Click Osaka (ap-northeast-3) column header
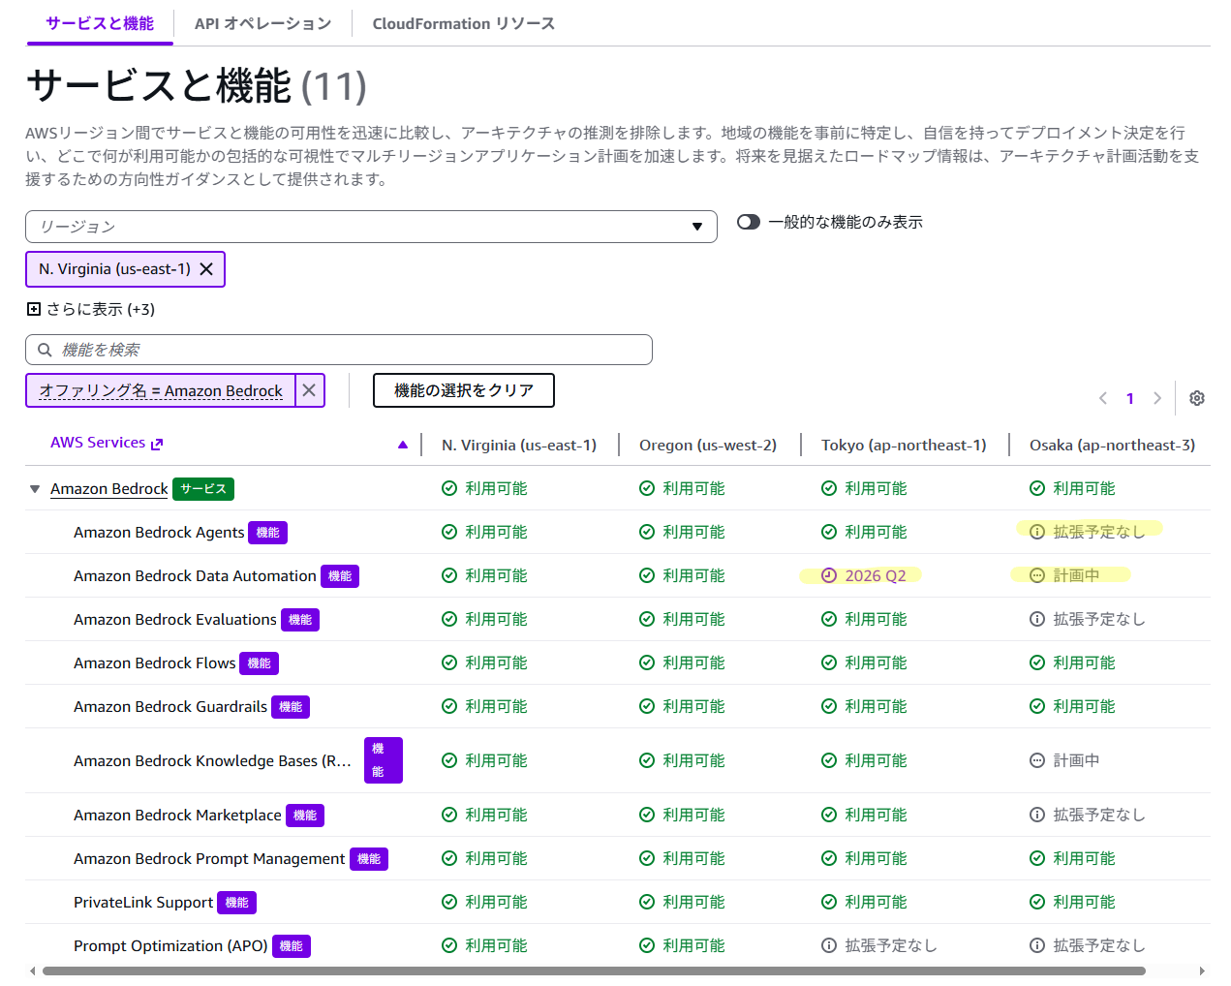1231x986 pixels. point(1112,445)
